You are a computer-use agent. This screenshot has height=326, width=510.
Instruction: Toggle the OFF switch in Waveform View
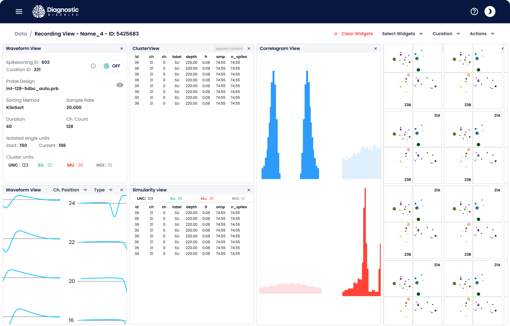[x=112, y=66]
